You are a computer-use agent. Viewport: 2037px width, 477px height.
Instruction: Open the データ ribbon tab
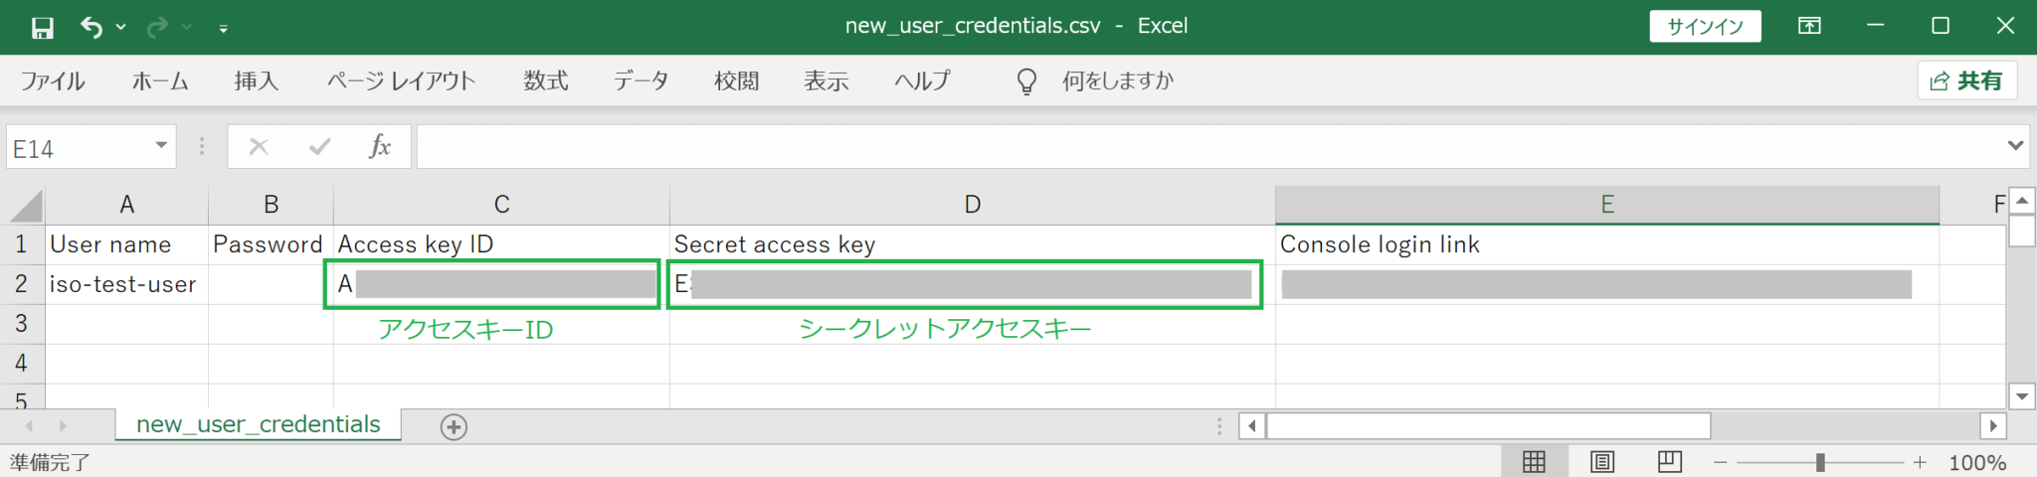(x=641, y=81)
